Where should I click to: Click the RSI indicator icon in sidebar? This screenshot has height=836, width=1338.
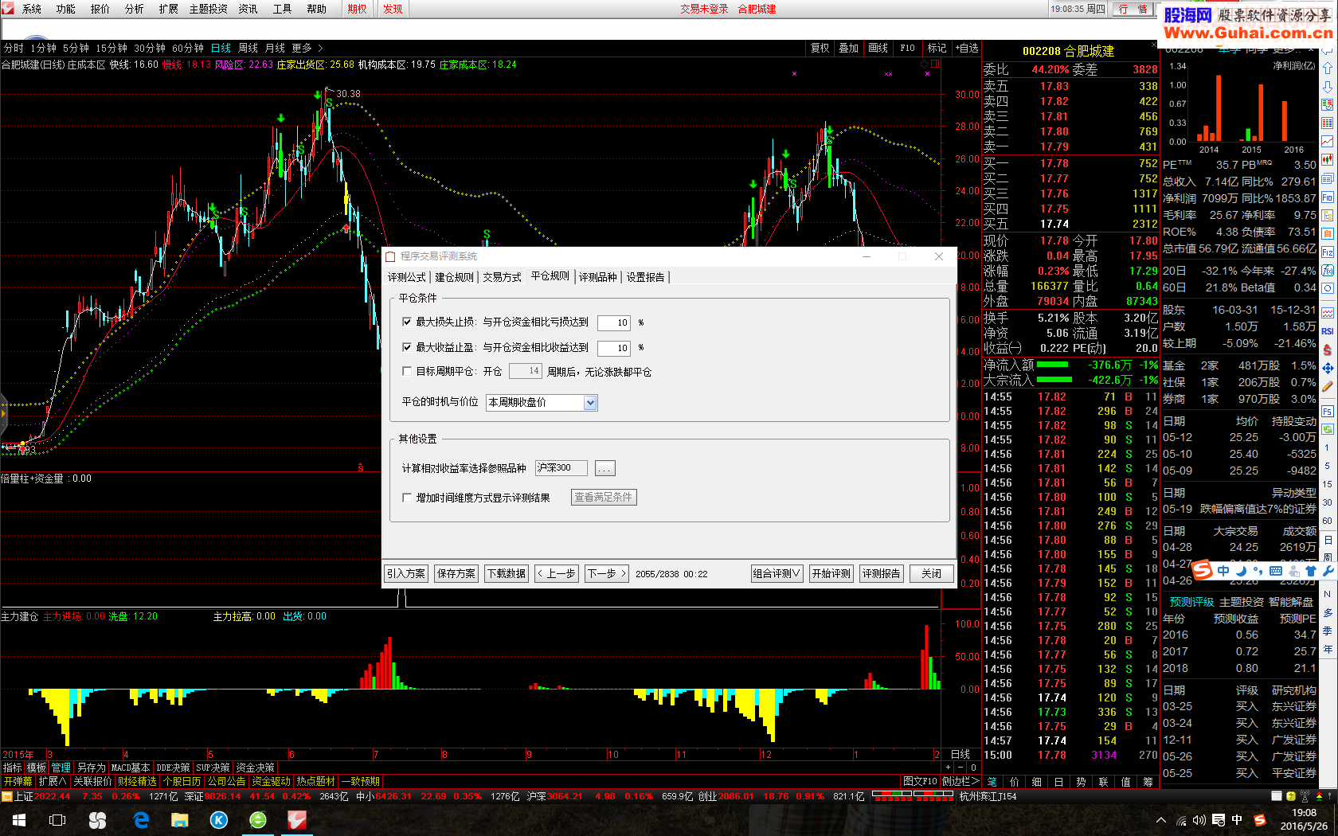[x=1328, y=330]
